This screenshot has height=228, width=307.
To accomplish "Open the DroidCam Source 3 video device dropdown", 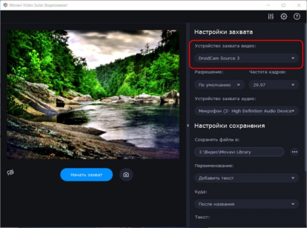I will [x=247, y=58].
